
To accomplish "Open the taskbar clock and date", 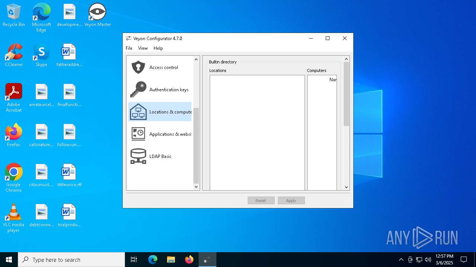I will (x=444, y=260).
